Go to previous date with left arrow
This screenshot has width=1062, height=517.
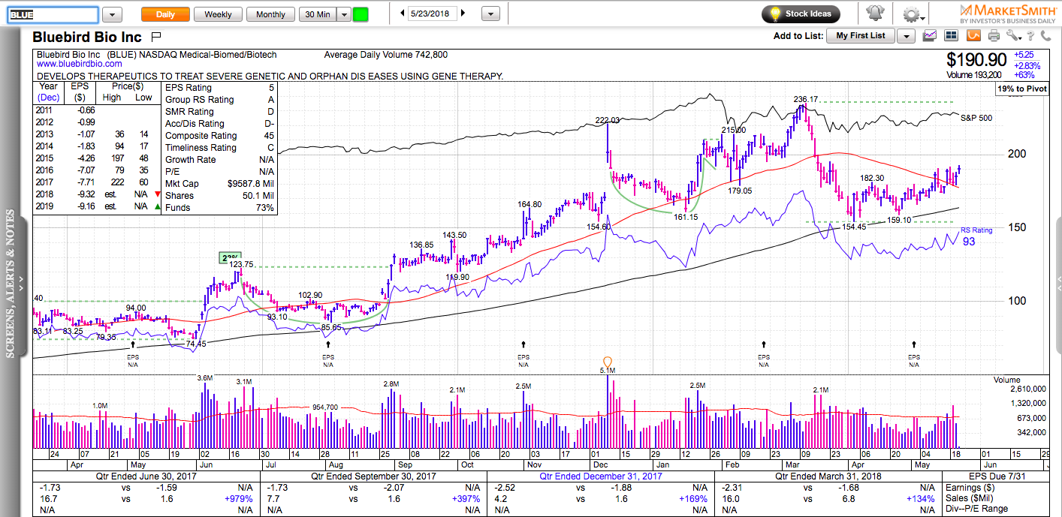tap(402, 14)
